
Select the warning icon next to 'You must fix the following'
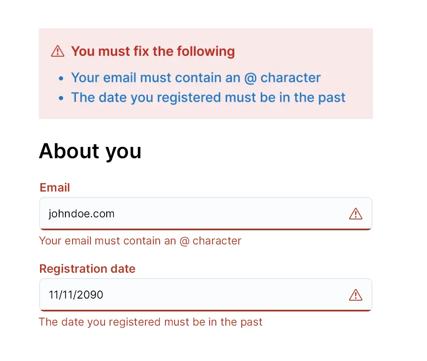click(57, 51)
